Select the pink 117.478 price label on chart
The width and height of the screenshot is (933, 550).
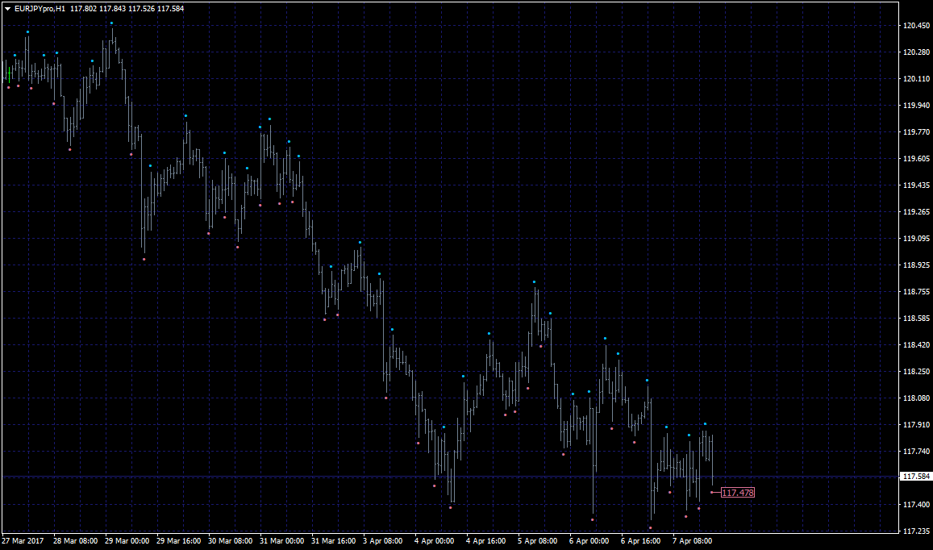[738, 493]
